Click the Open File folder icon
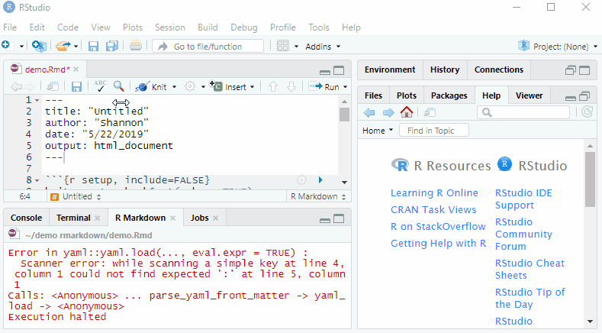The image size is (602, 333). pyautogui.click(x=63, y=46)
